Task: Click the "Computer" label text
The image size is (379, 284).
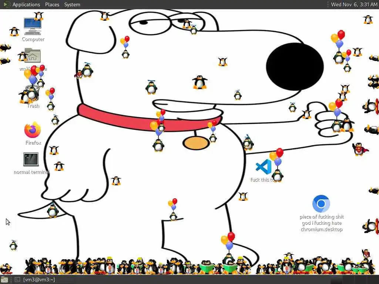Action: coord(33,39)
